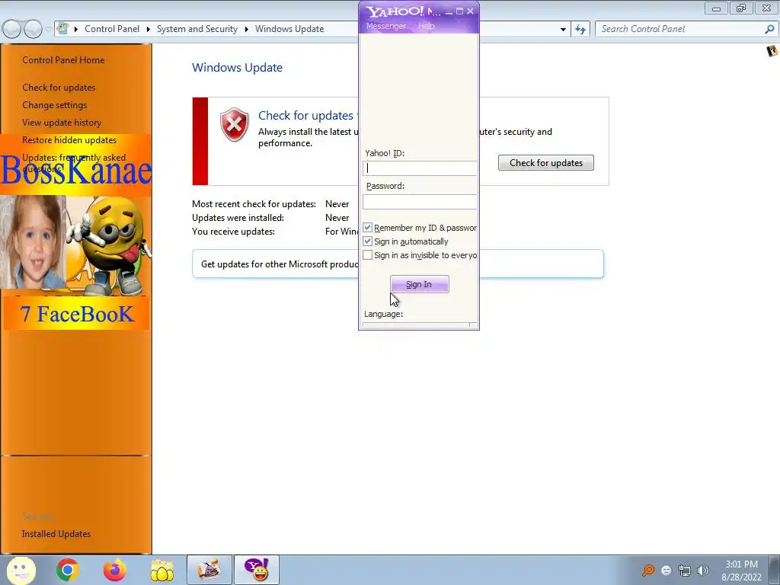Expand the arrow before Control Panel breadcrumb

76,29
